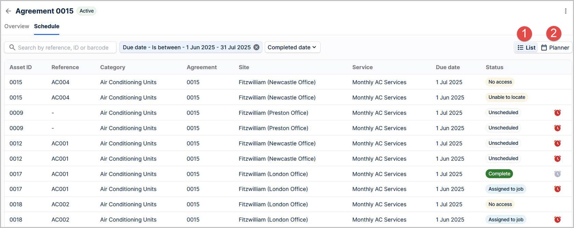The height and width of the screenshot is (228, 574).
Task: Click the Reference column header
Action: (65, 67)
